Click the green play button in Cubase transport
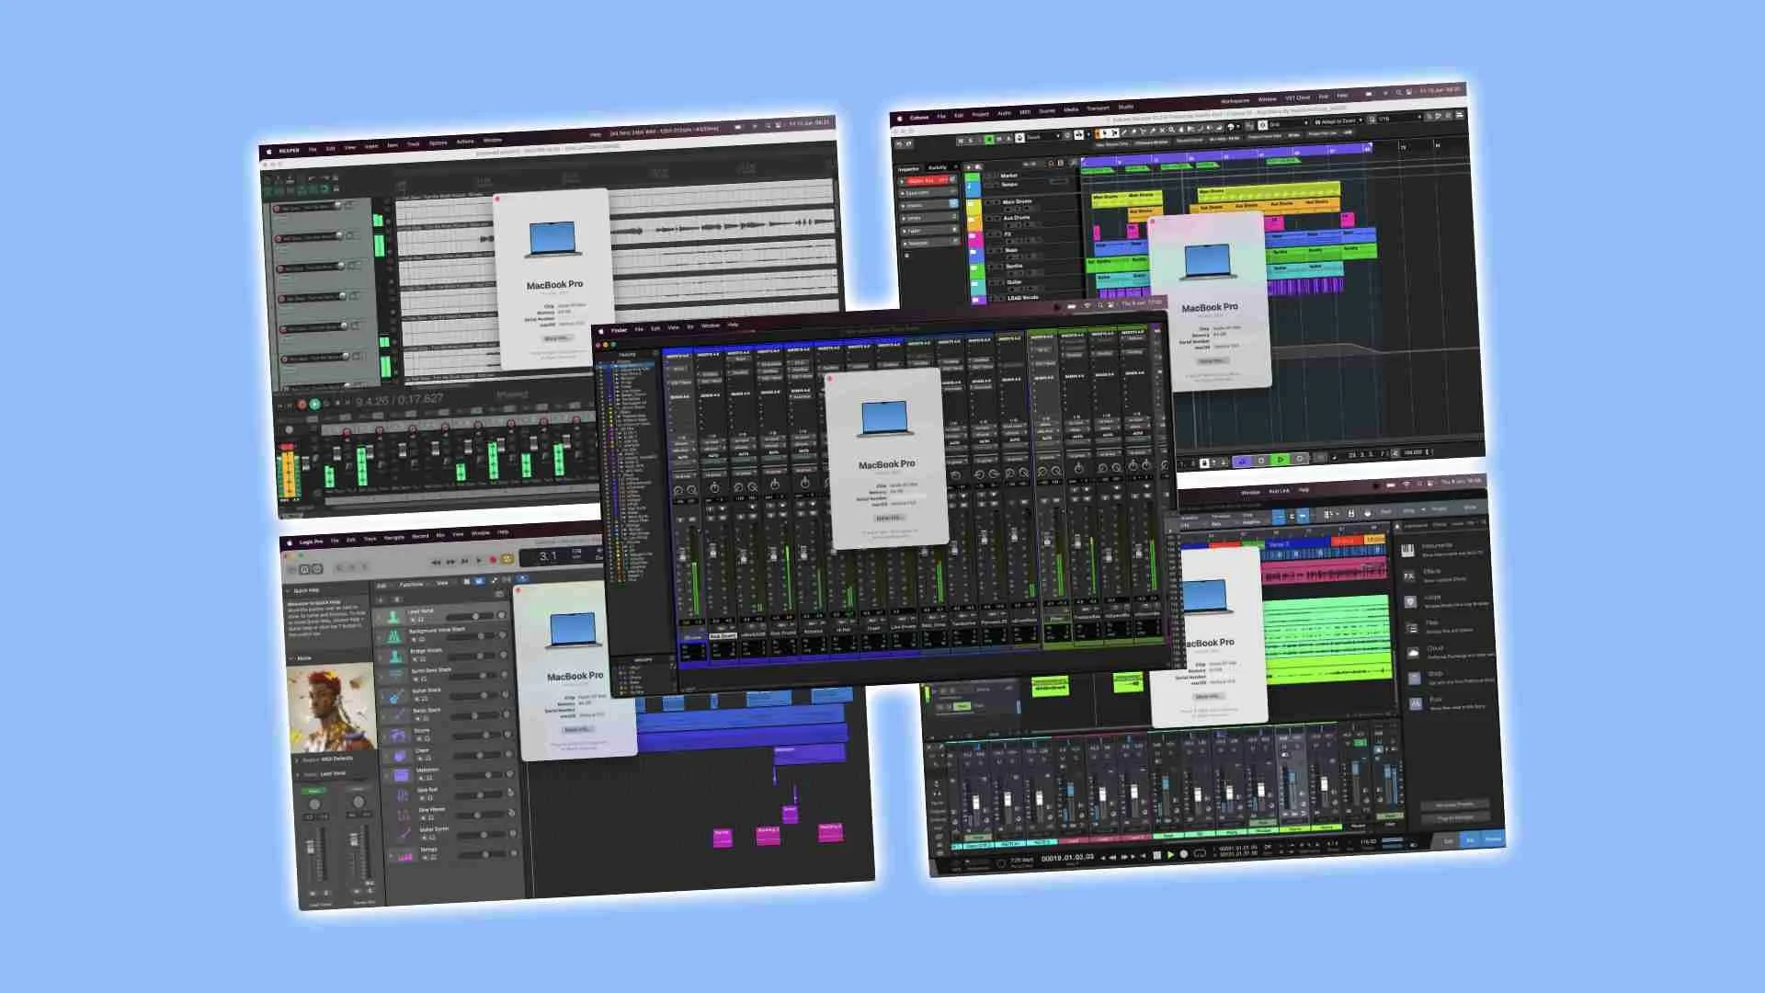The image size is (1765, 993). coord(1281,459)
